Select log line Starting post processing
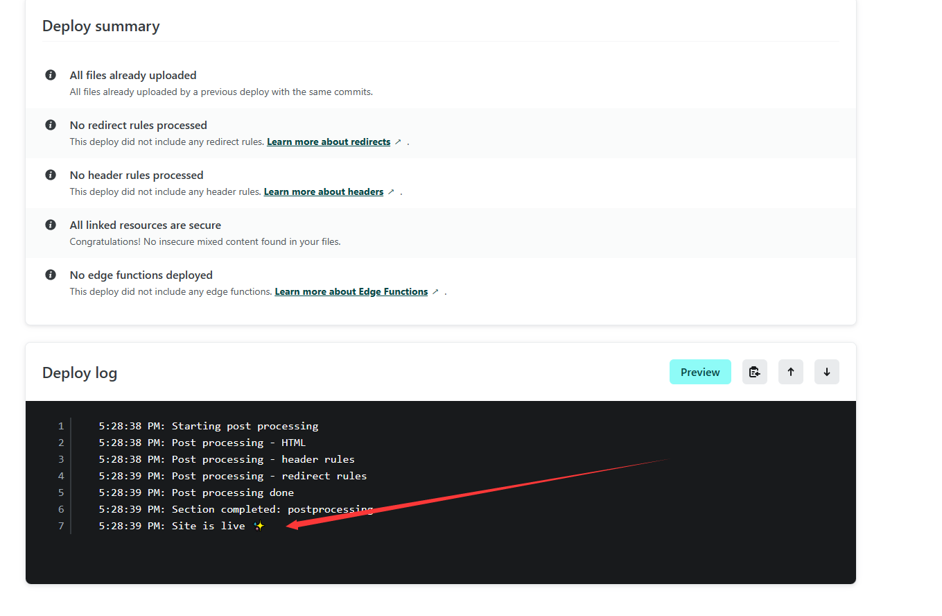Image resolution: width=942 pixels, height=616 pixels. pos(208,426)
